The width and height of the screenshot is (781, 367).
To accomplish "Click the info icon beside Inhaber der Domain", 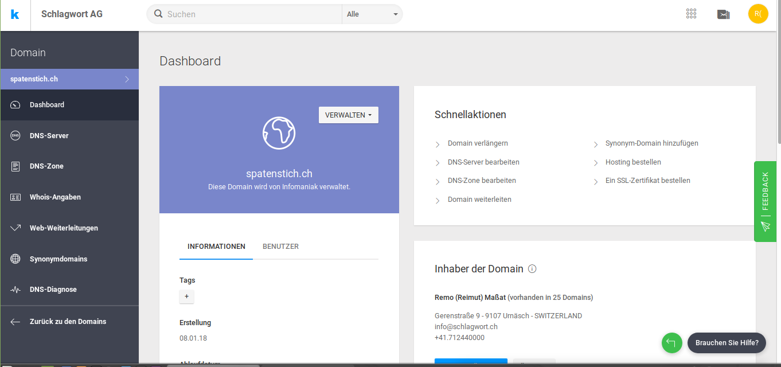I will (x=532, y=269).
